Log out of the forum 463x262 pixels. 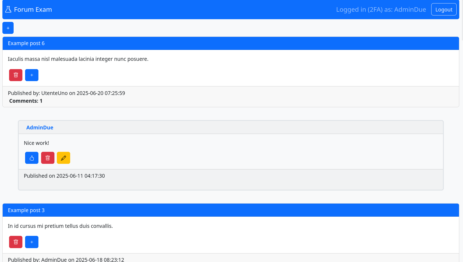point(444,9)
